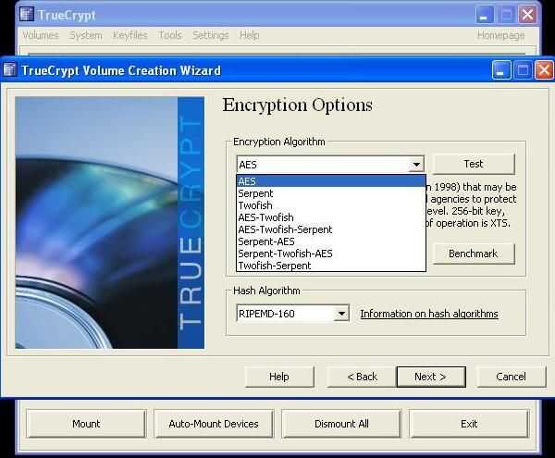Screen dimensions: 555x458
Task: Click Mount in the TrueCrypt main window
Action: point(86,424)
